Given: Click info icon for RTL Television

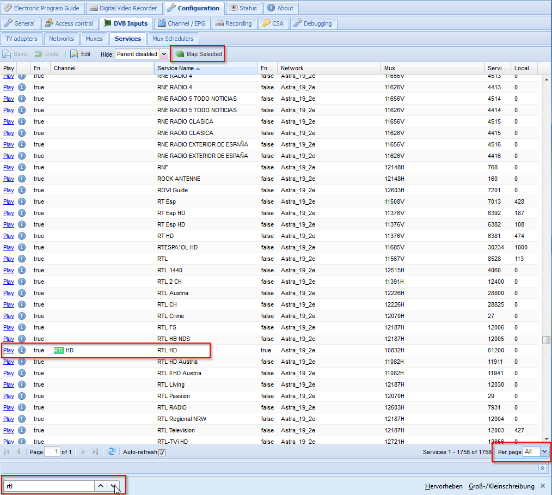Looking at the screenshot, I should point(22,430).
